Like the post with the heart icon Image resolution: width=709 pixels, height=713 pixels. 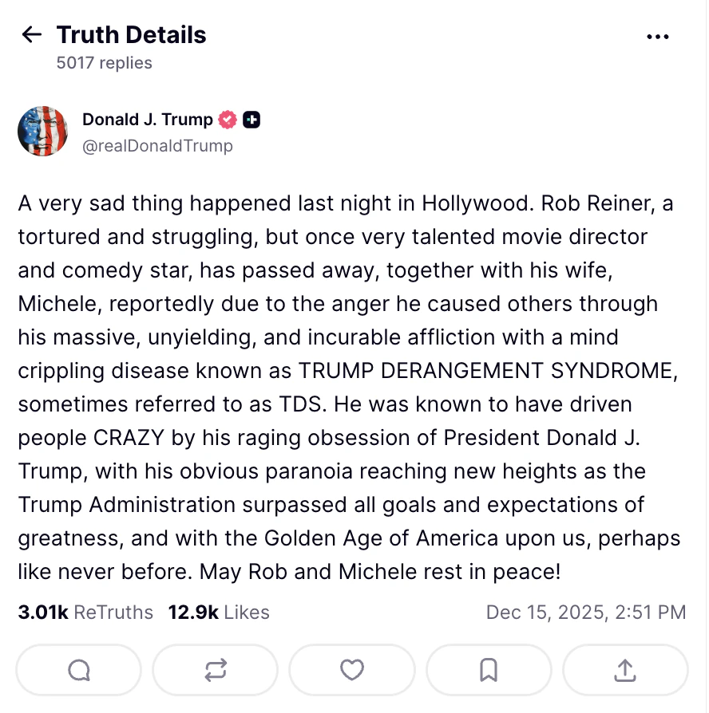(352, 670)
